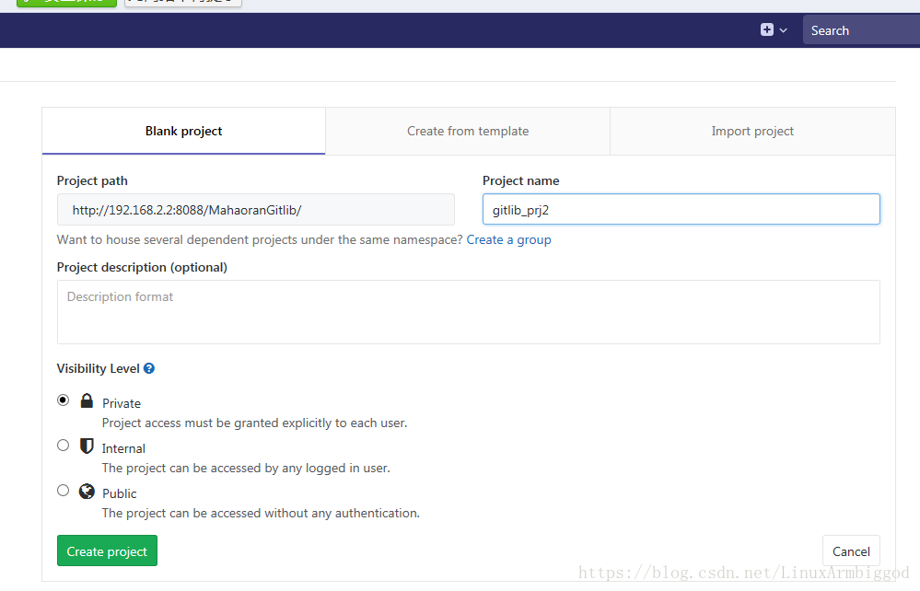This screenshot has width=920, height=591.
Task: Select the Private visibility radio button
Action: pos(63,400)
